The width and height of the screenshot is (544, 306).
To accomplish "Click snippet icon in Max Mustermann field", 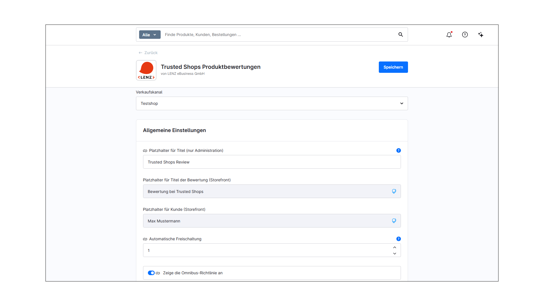I will (394, 221).
